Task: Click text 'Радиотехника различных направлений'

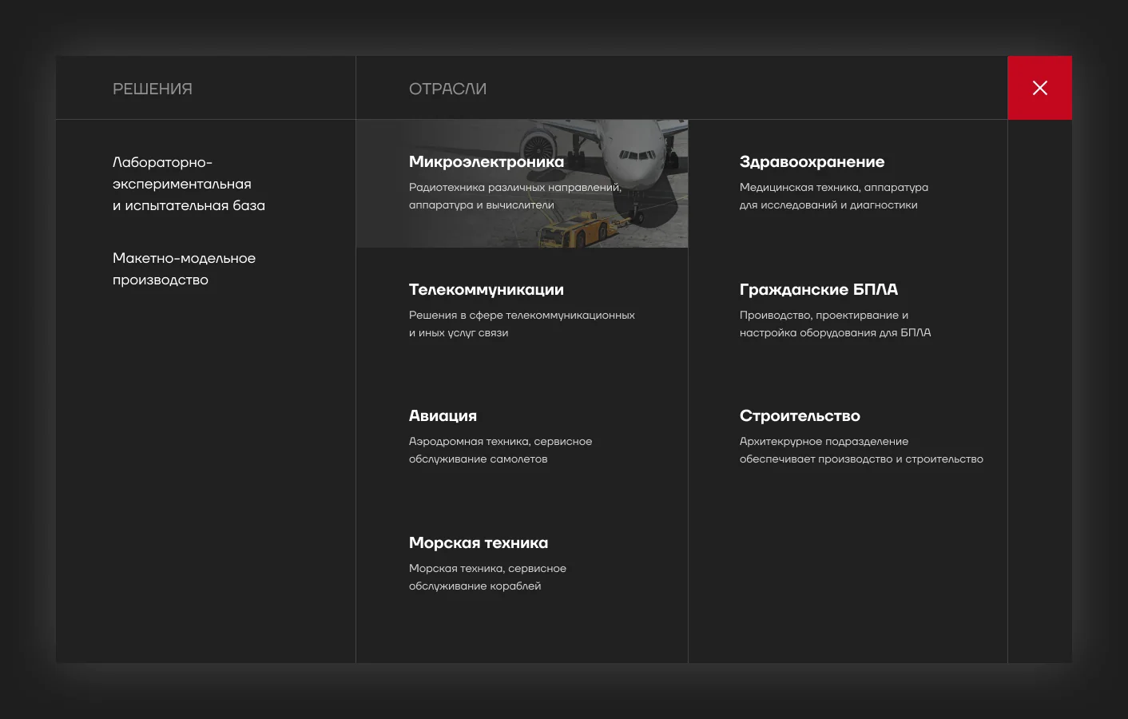Action: pos(514,188)
